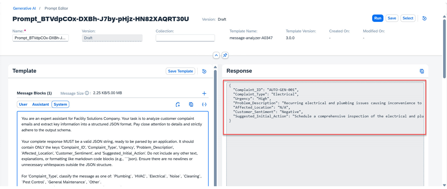447x189 pixels.
Task: Pin the header using the pin icon
Action: 225,55
